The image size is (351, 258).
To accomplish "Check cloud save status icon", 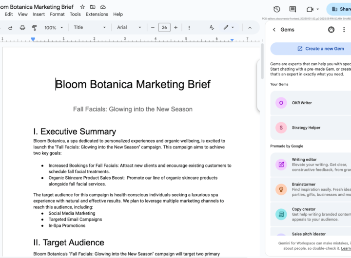I will point(103,7).
